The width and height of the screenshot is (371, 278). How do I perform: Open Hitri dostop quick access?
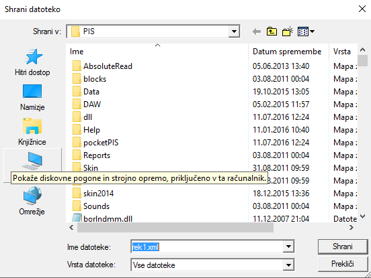pyautogui.click(x=32, y=62)
